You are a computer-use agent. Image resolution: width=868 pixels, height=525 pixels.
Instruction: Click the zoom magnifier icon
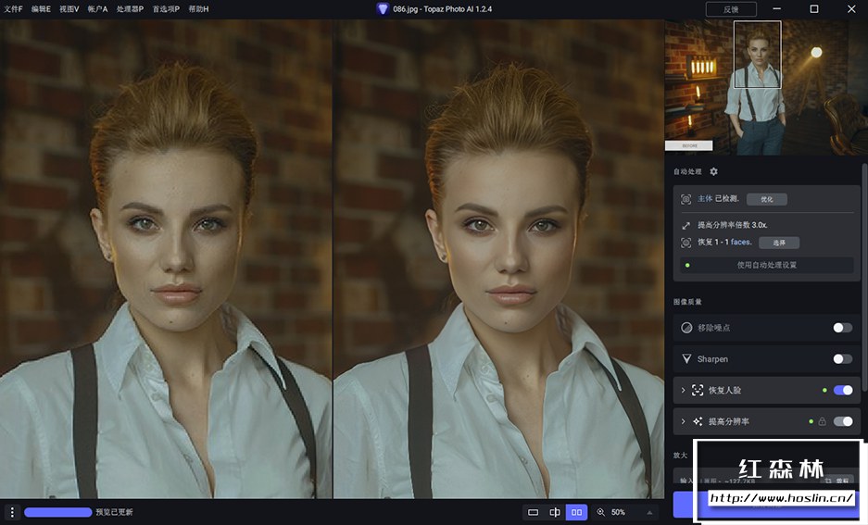click(600, 512)
